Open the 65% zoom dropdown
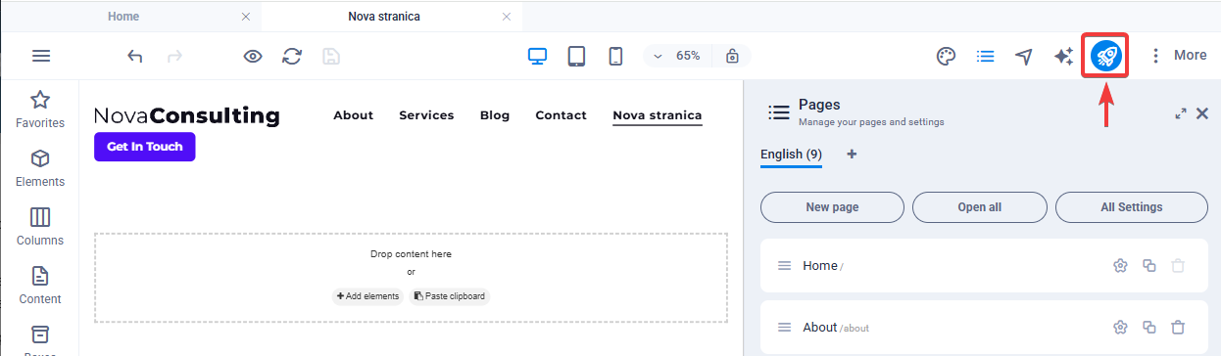The width and height of the screenshot is (1221, 356). (x=676, y=56)
